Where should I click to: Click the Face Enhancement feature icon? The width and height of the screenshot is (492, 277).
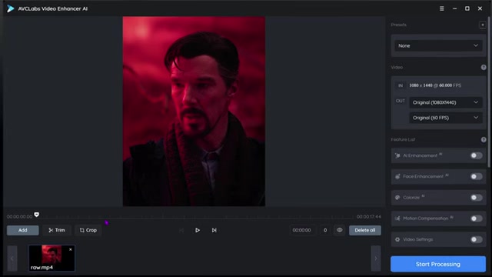[397, 176]
